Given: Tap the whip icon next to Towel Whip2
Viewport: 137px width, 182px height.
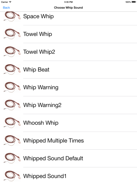Looking at the screenshot, I should tap(12, 52).
